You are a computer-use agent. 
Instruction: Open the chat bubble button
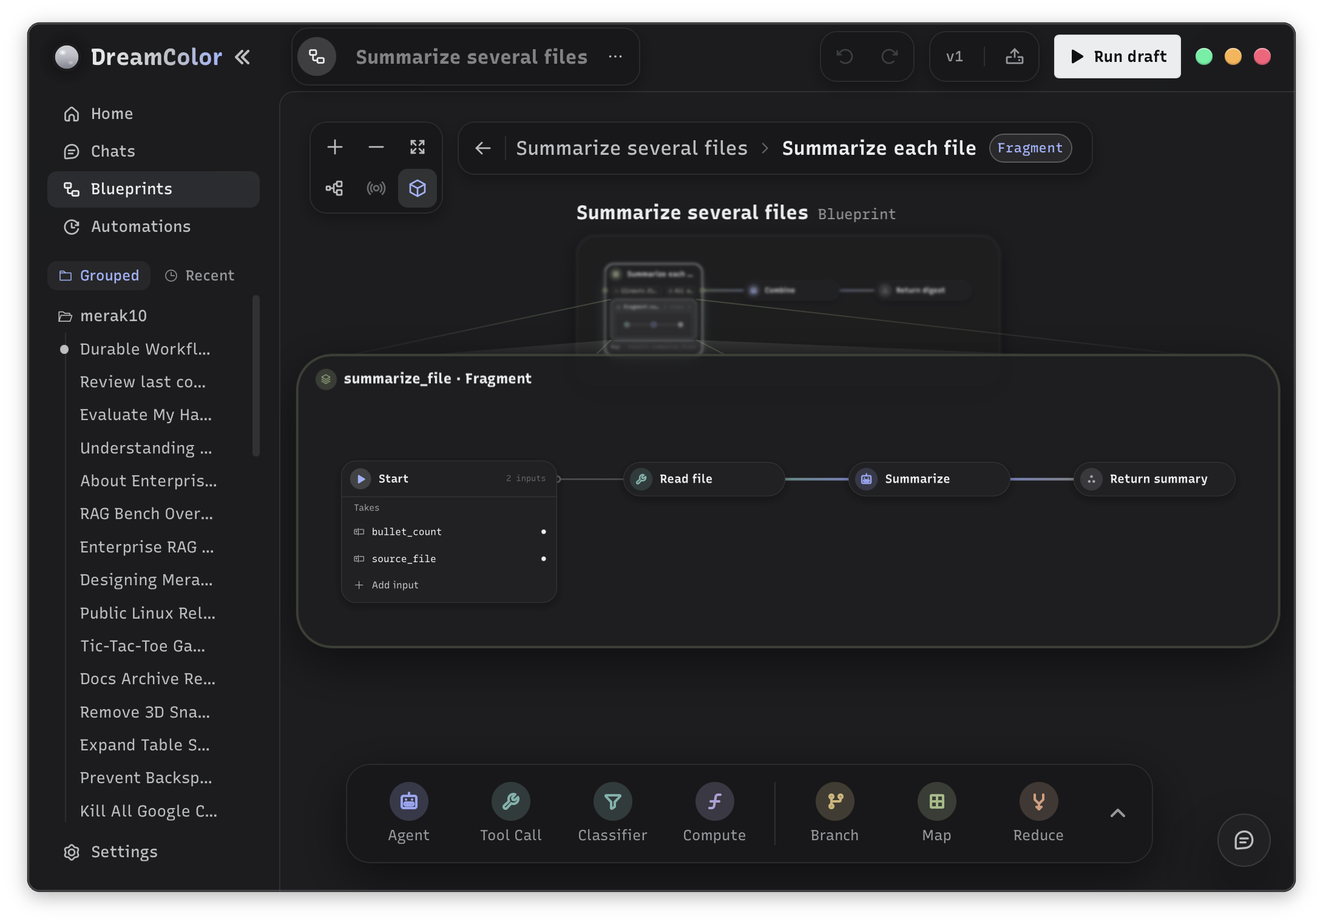tap(1244, 840)
